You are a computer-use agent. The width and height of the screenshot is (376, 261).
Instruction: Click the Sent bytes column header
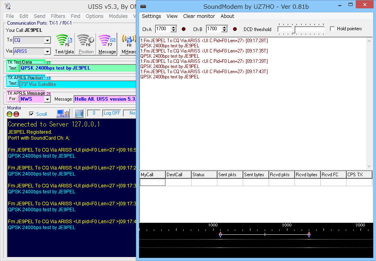(x=256, y=175)
